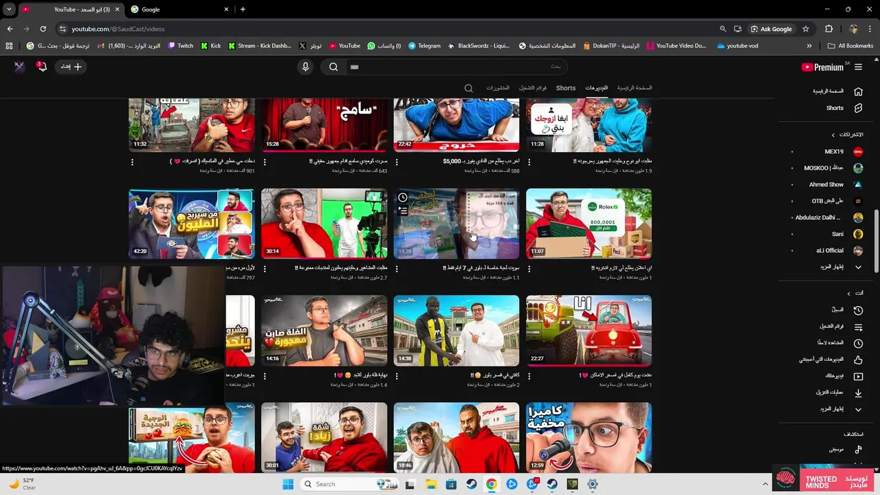
Task: Open options menu for 22:42 push-up video
Action: coord(397,162)
